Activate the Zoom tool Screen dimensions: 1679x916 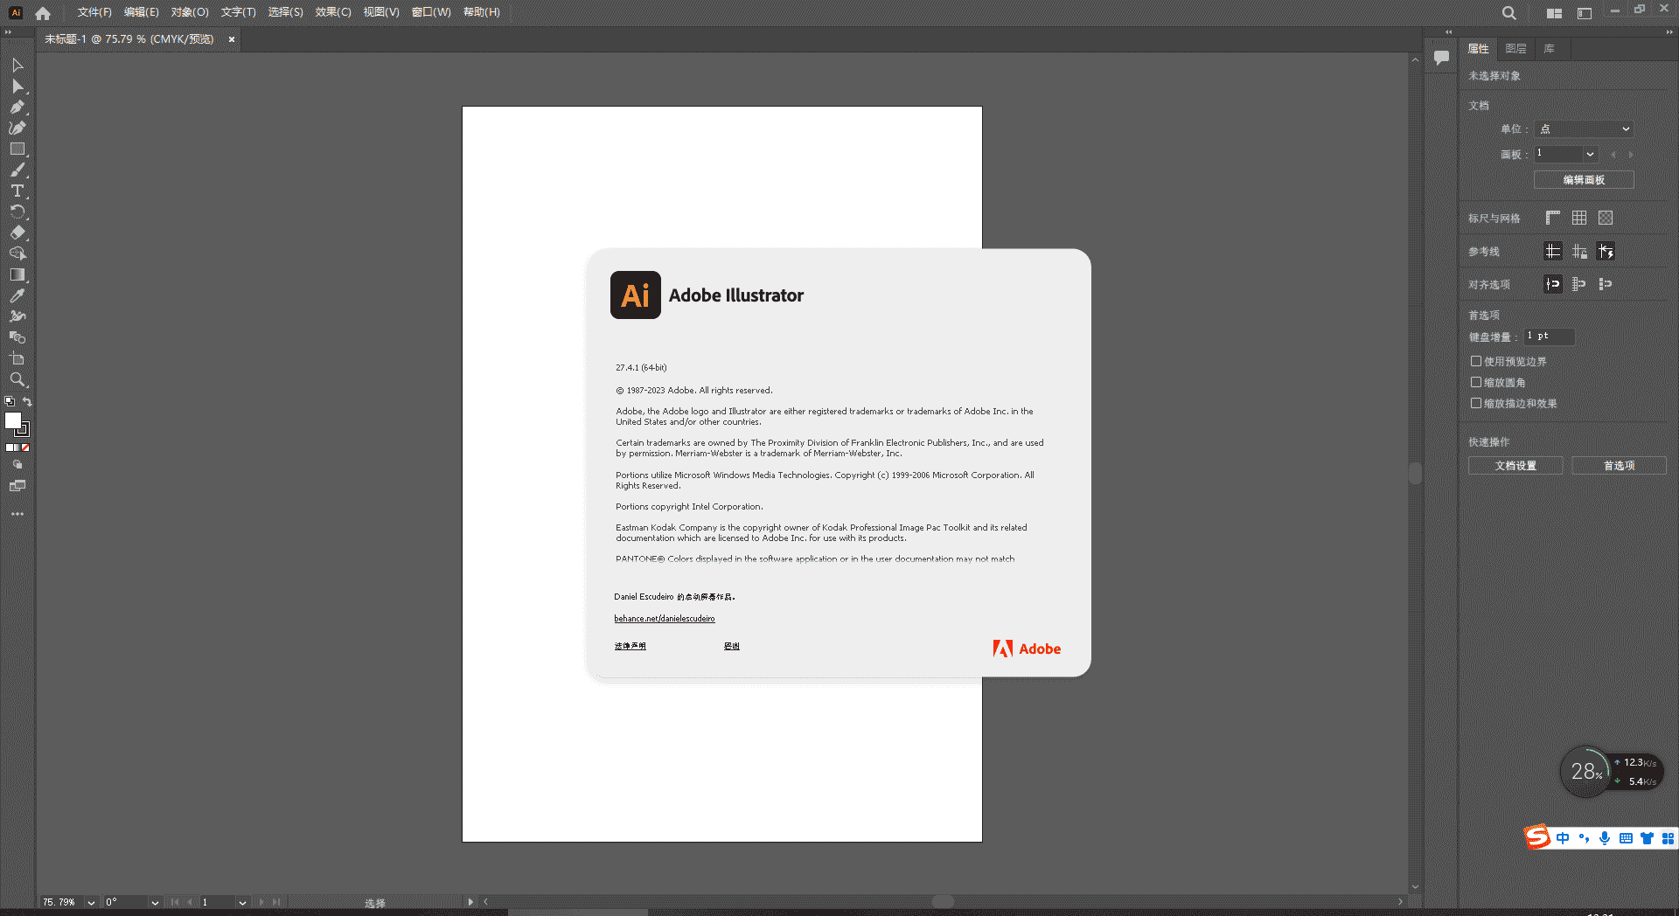coord(18,379)
